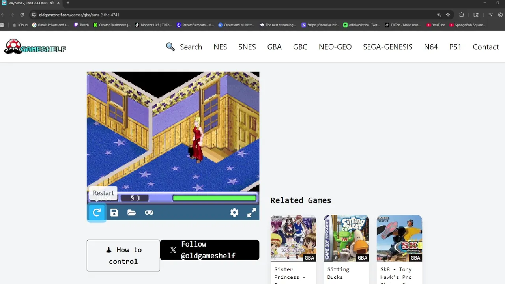Open the SNES games menu
The image size is (505, 284).
[247, 47]
